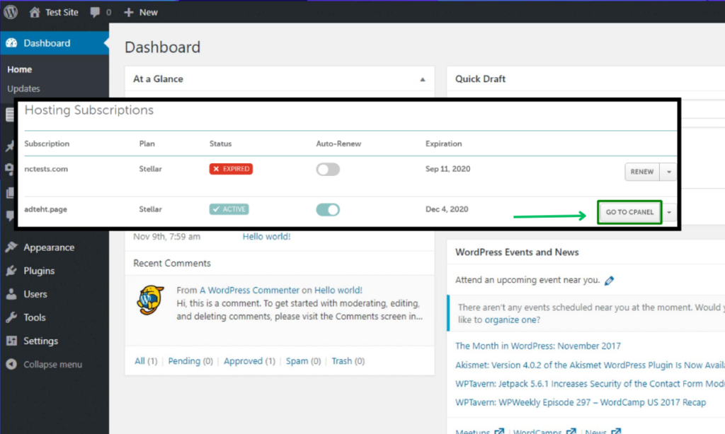Click the Collapse menu arrow icon

point(10,364)
